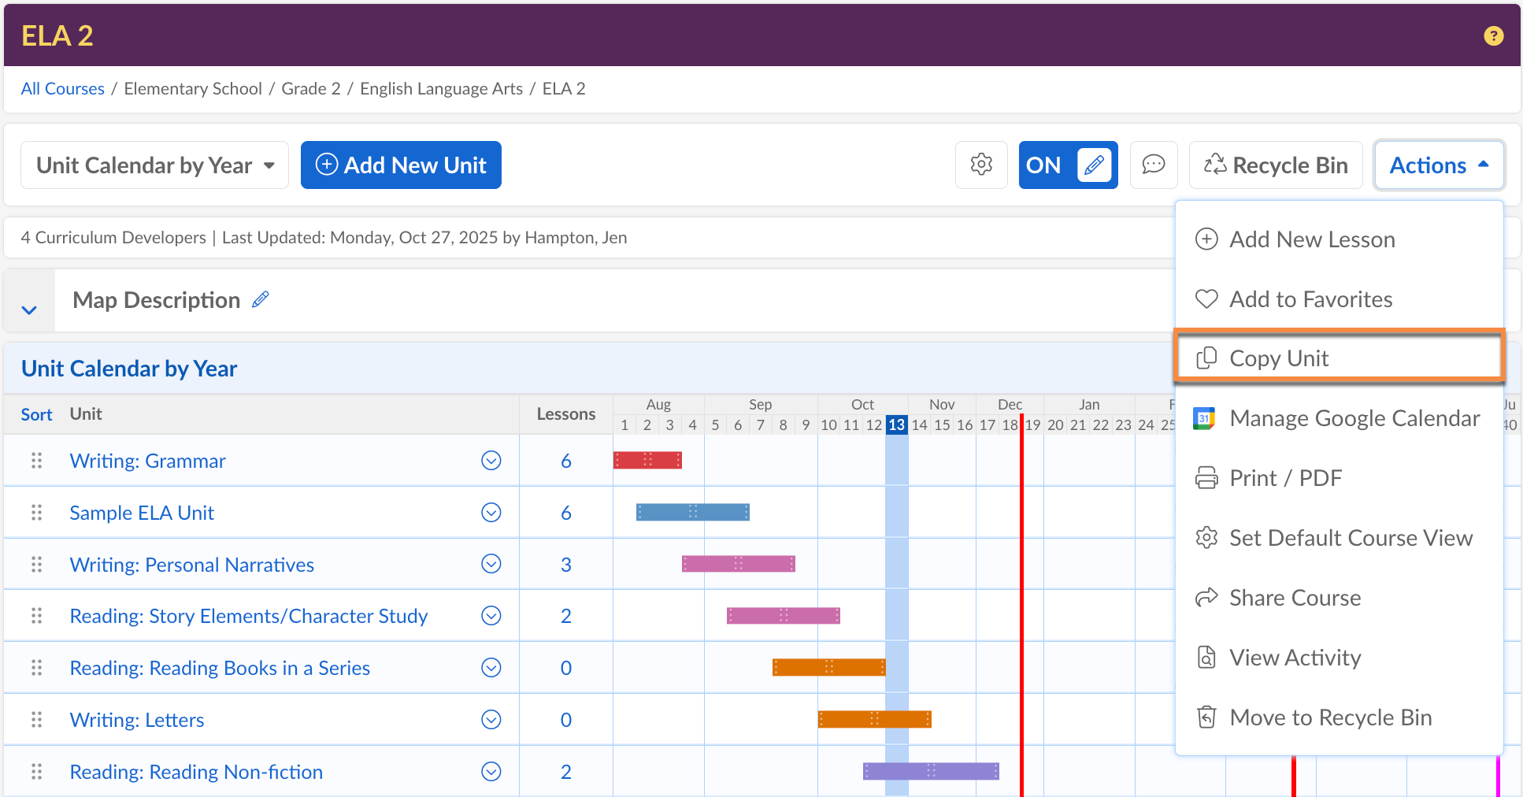Click the Add New Unit button
This screenshot has height=797, width=1523.
tap(401, 165)
